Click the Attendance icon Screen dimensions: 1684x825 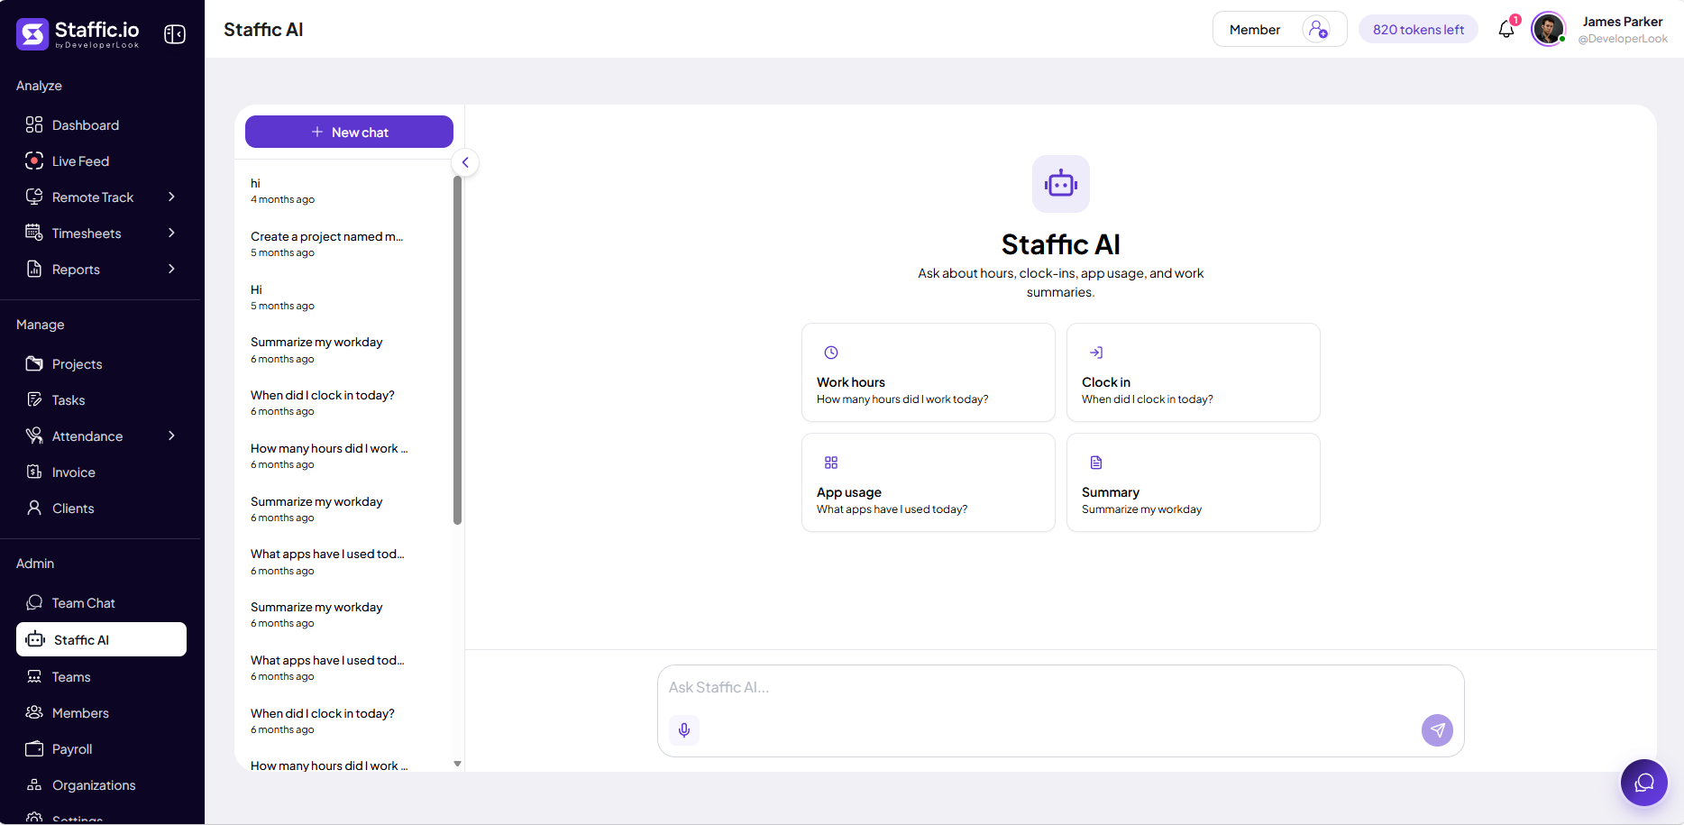coord(34,435)
